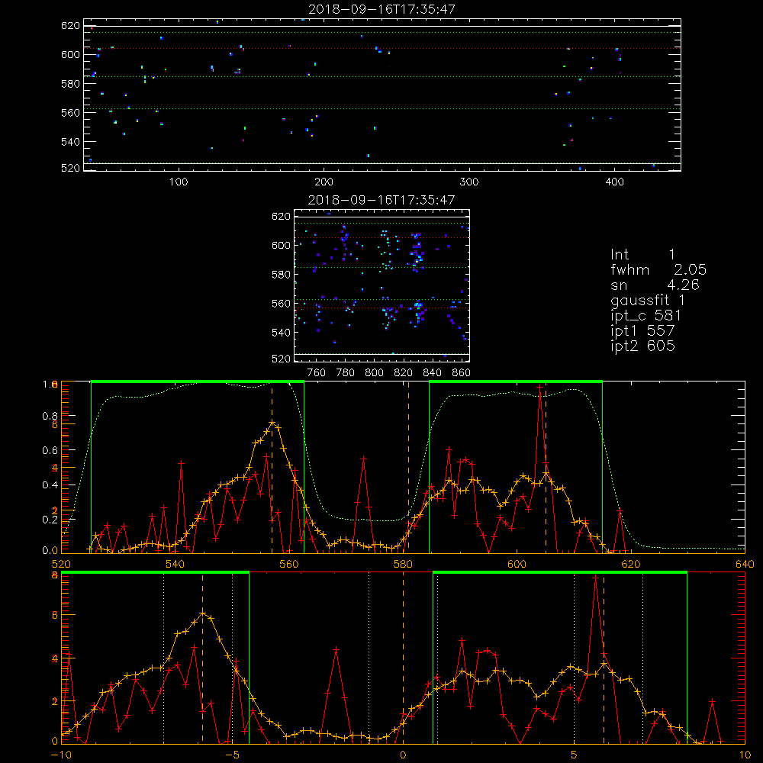The height and width of the screenshot is (763, 763).
Task: Click x-axis tick label 200 on top plot
Action: point(324,182)
